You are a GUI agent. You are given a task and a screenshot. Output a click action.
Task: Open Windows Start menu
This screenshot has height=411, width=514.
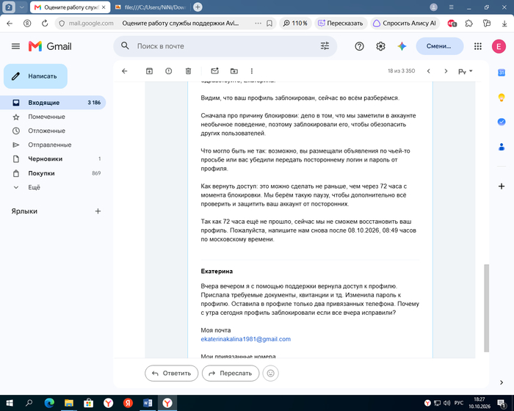click(10, 403)
